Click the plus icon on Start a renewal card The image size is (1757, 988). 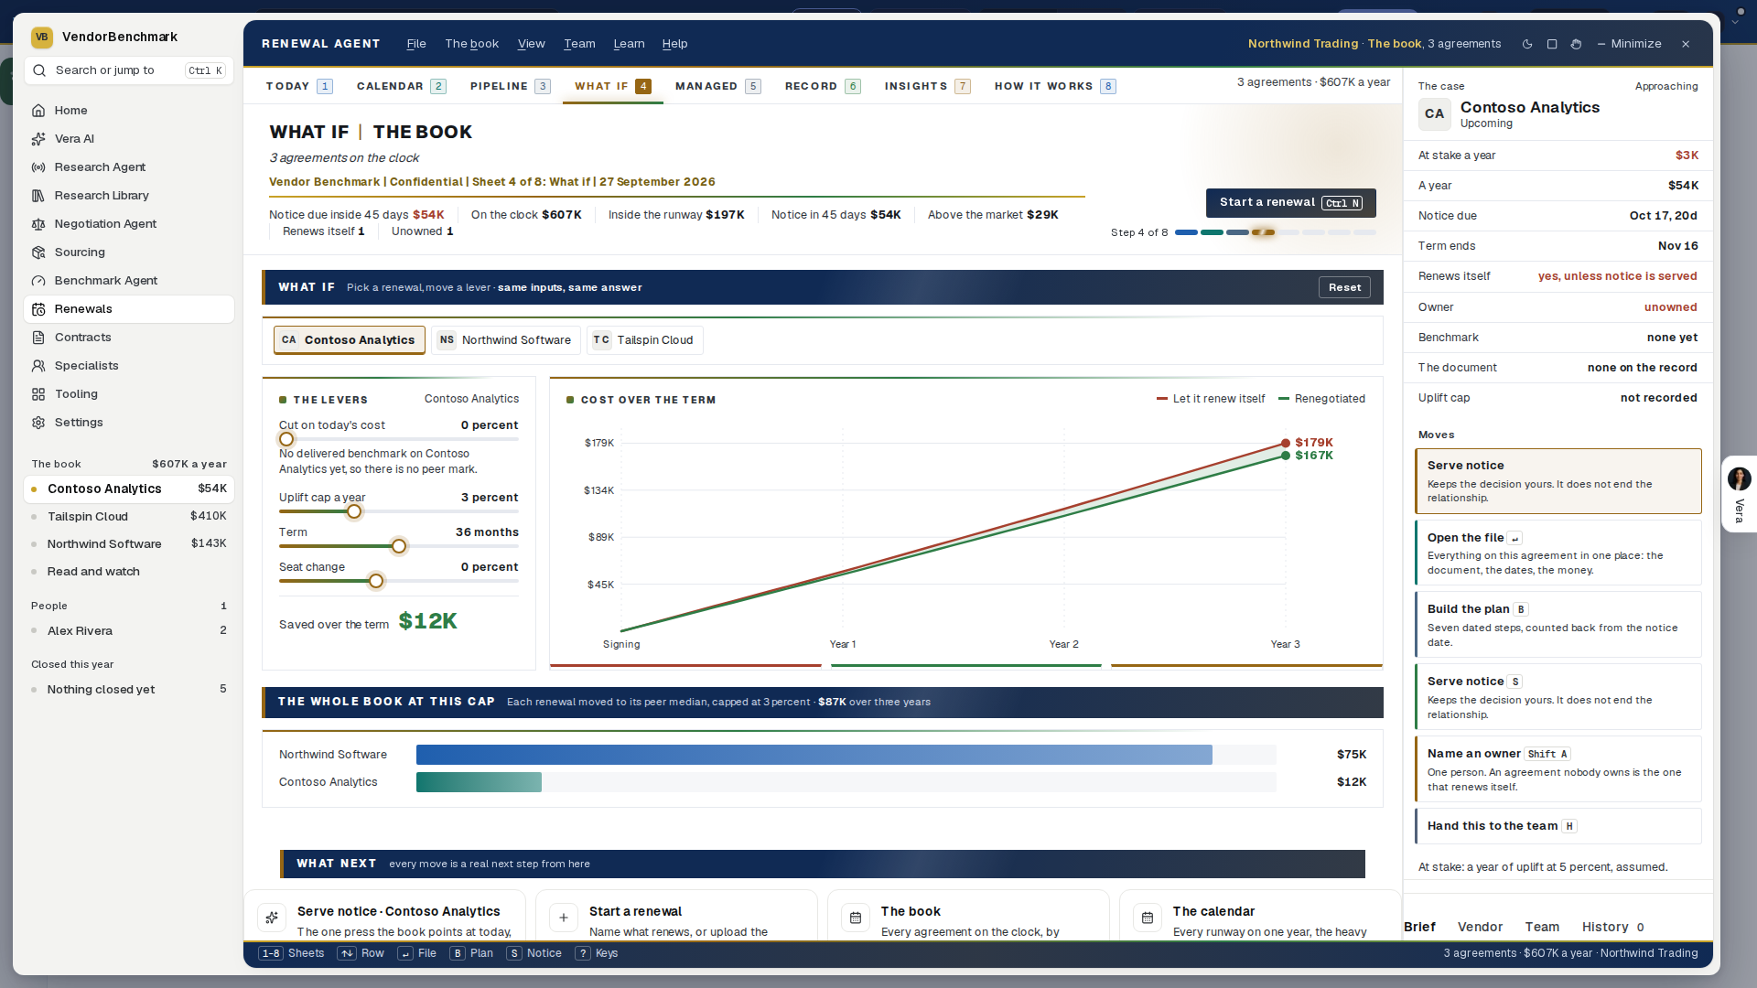pyautogui.click(x=564, y=918)
